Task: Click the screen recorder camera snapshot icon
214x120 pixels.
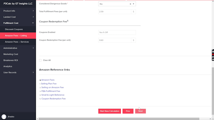Action: pos(213,52)
